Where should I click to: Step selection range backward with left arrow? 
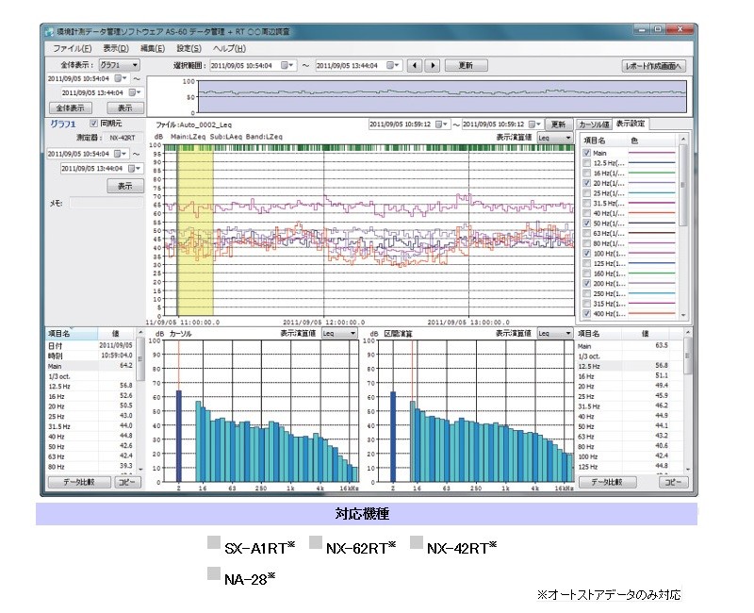[x=415, y=65]
